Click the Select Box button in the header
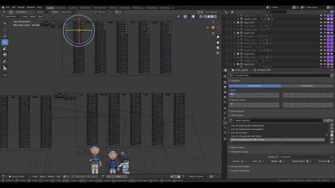 click(68, 12)
